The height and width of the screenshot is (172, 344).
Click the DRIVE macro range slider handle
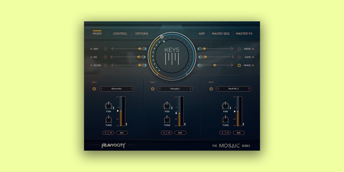click(204, 49)
